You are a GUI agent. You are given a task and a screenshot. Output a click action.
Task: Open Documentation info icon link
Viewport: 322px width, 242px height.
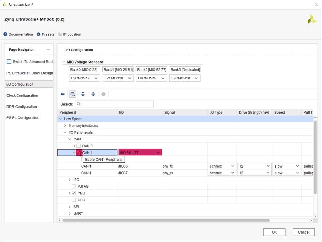[5, 34]
